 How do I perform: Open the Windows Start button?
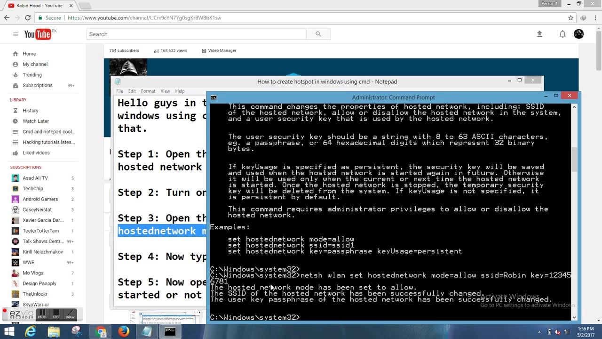[x=9, y=332]
